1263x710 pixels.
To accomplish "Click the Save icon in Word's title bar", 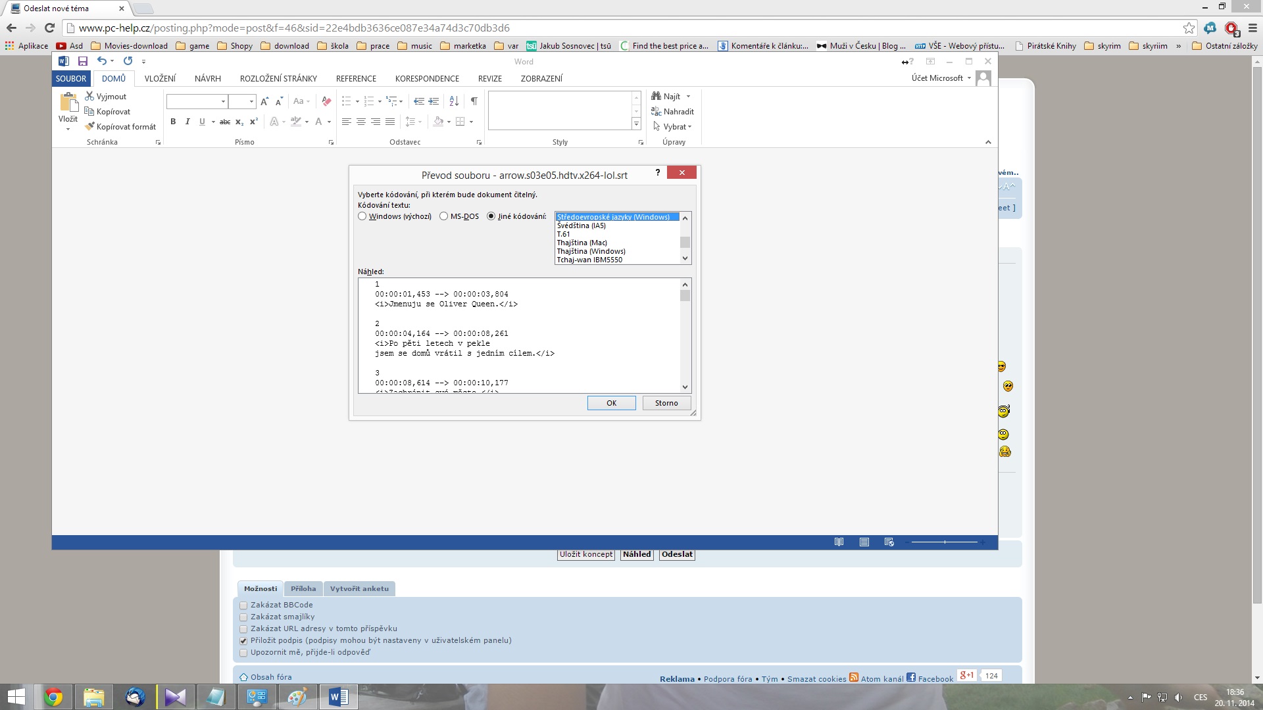I will tap(83, 61).
